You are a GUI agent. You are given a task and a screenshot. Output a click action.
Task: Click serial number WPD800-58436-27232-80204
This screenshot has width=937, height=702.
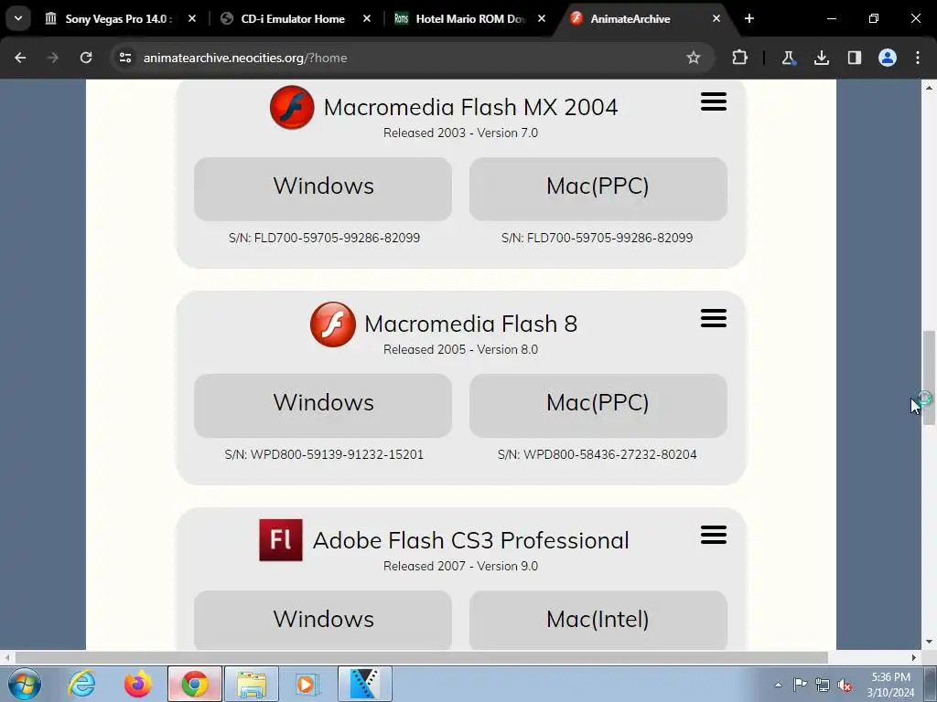coord(597,454)
